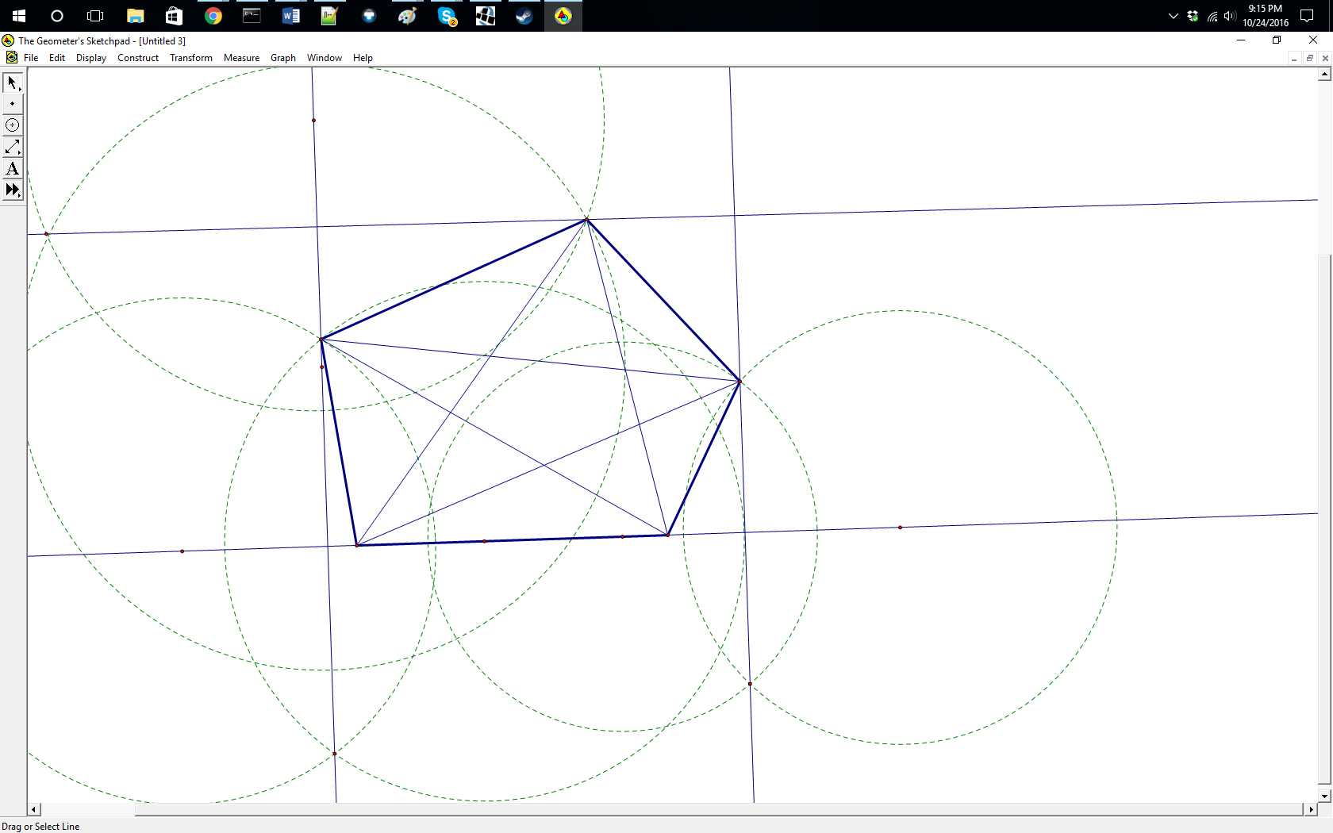Open Google Chrome from the taskbar
This screenshot has height=833, width=1333.
click(x=213, y=16)
